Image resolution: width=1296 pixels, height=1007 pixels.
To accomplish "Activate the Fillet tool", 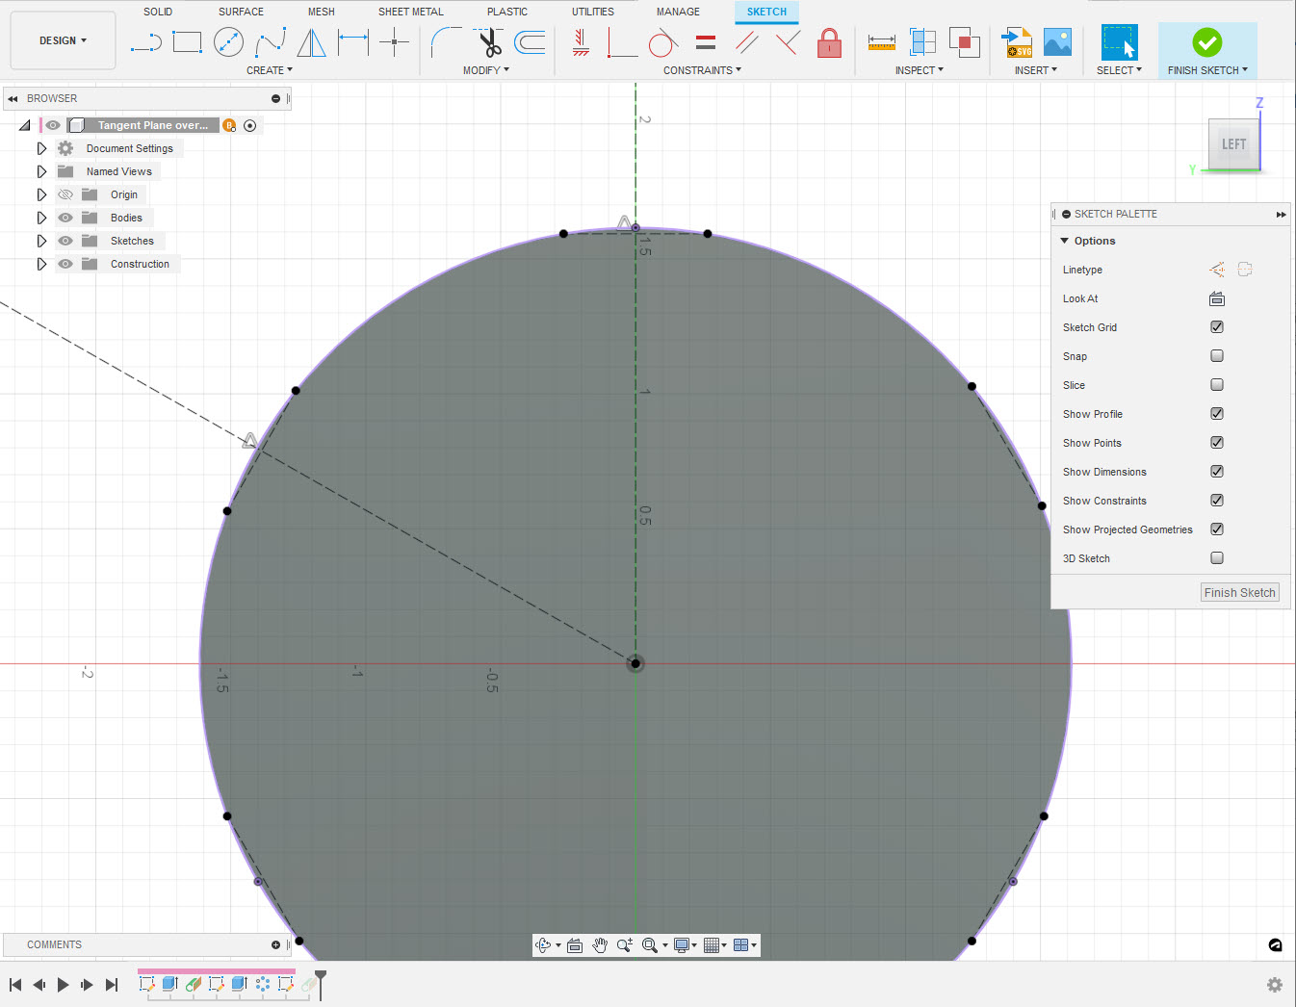I will click(445, 41).
